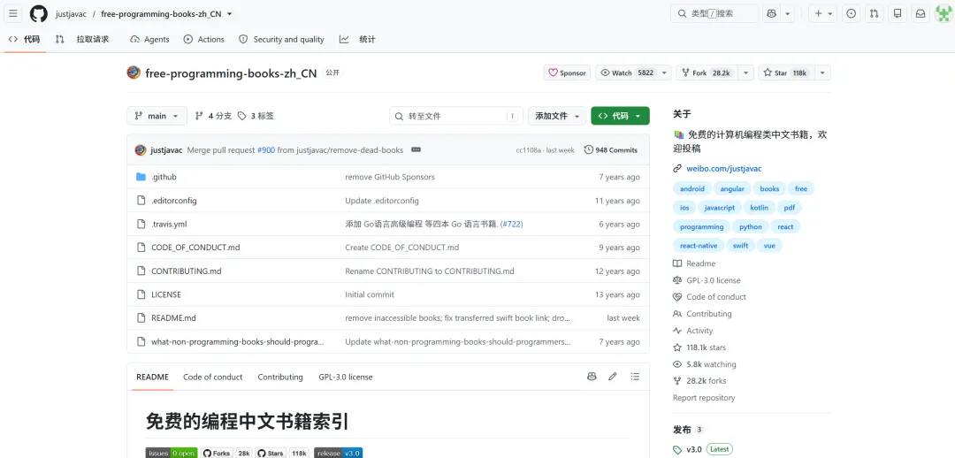Viewport: 955px width, 458px height.
Task: Open README outline list icon
Action: pos(635,377)
